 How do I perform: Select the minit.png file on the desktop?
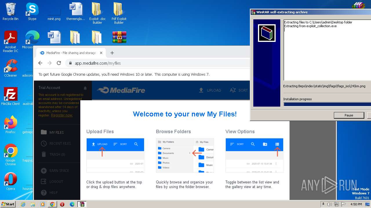(x=54, y=12)
